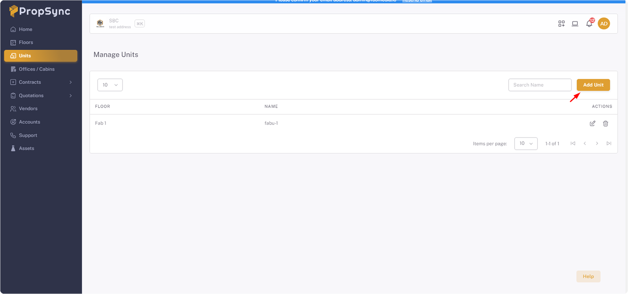
Task: Open Assets in the sidebar
Action: click(x=40, y=149)
